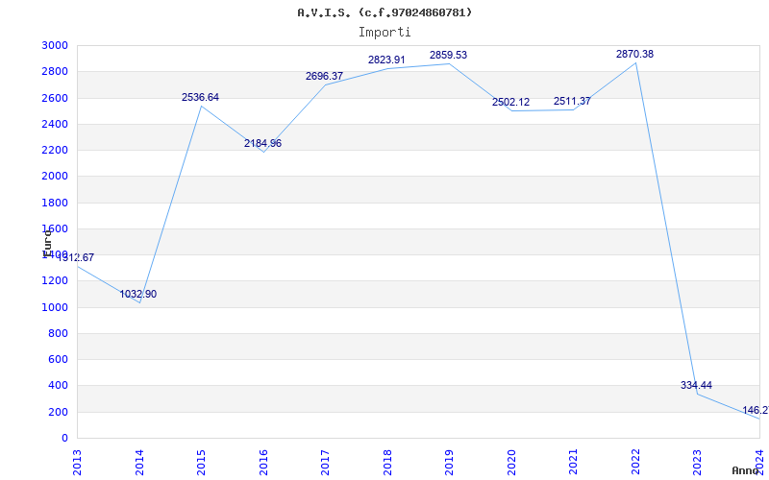
Task: Select the 2502.12 data label
Action: [511, 103]
